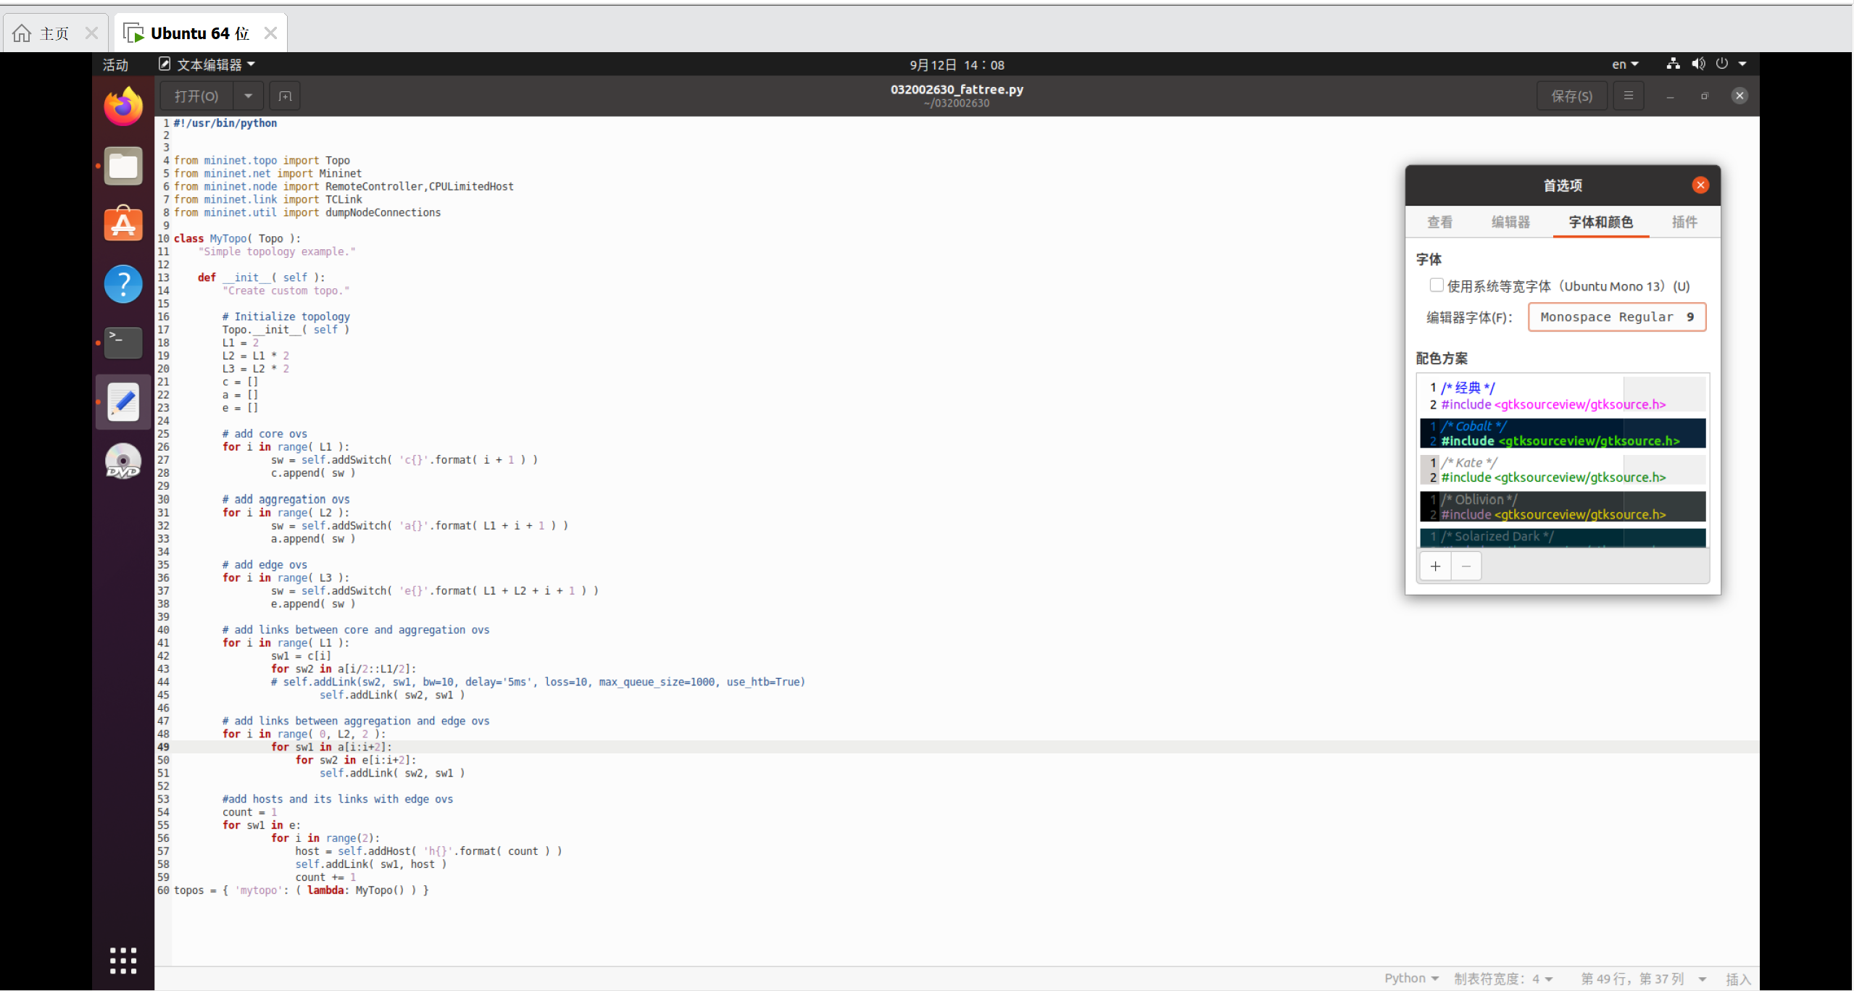1854x991 pixels.
Task: Click the Monospace Regular font chooser
Action: pyautogui.click(x=1616, y=317)
